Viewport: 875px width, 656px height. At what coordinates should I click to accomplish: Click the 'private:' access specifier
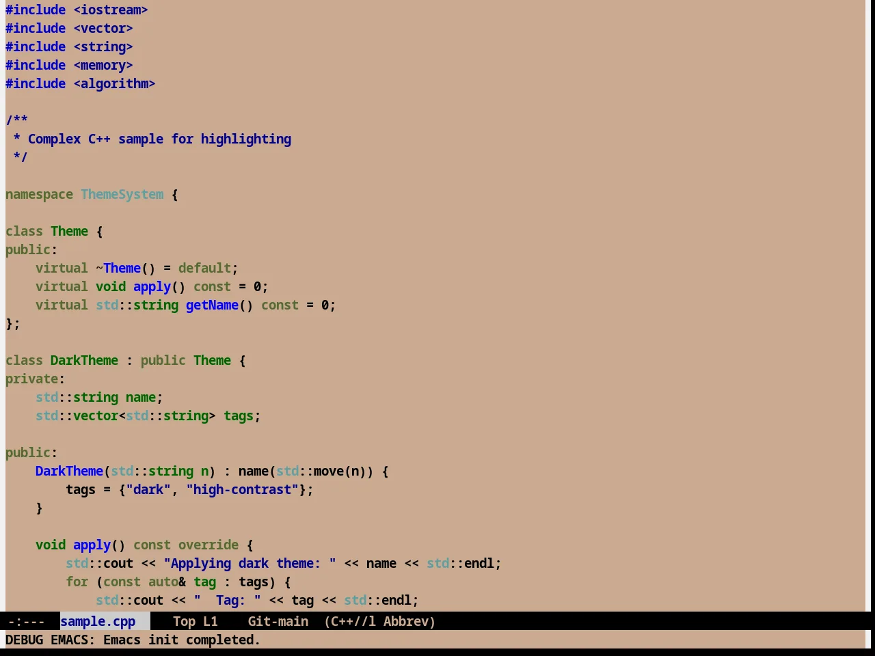coord(35,379)
